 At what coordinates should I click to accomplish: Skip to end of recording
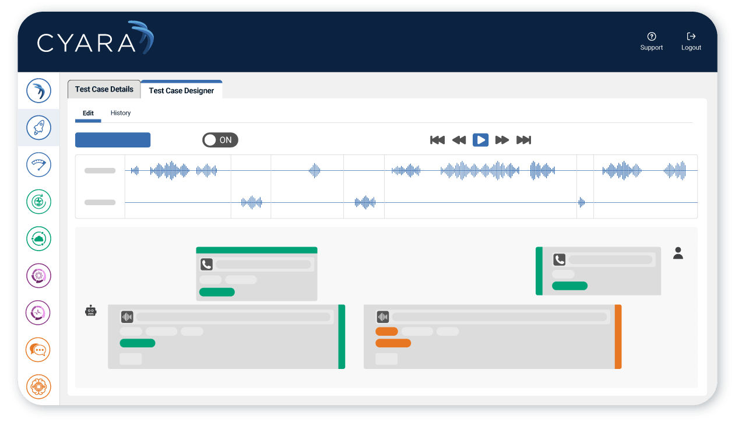524,140
